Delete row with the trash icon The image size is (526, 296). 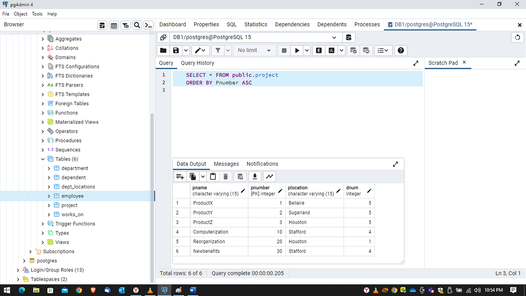click(225, 177)
